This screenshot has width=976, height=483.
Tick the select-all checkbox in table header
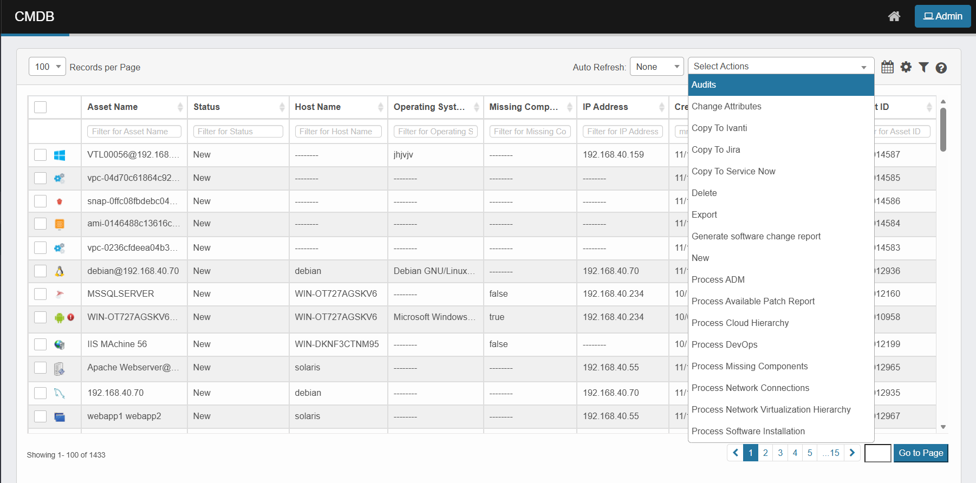[41, 107]
